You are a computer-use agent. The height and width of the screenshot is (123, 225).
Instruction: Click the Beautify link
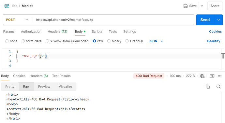(214, 41)
